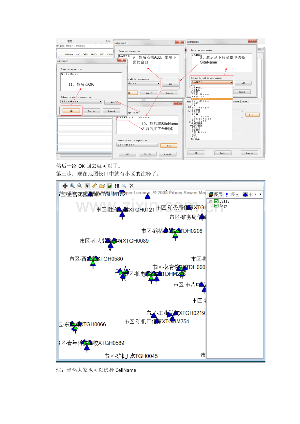Select the Ruler measurement tool

(94, 186)
